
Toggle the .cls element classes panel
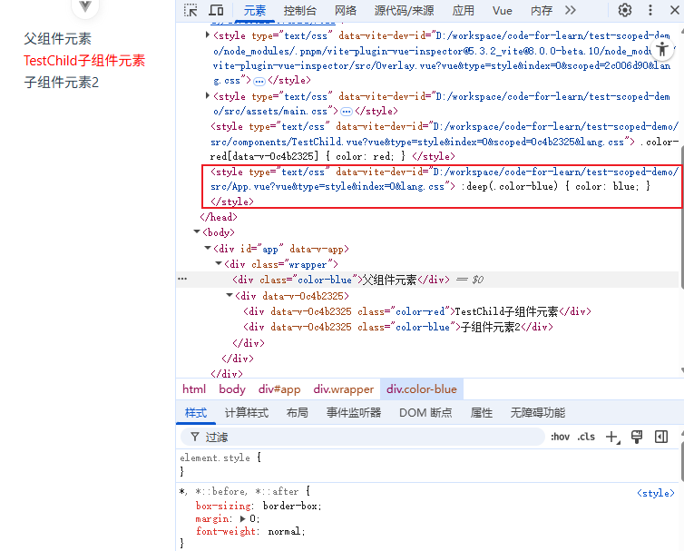(586, 437)
